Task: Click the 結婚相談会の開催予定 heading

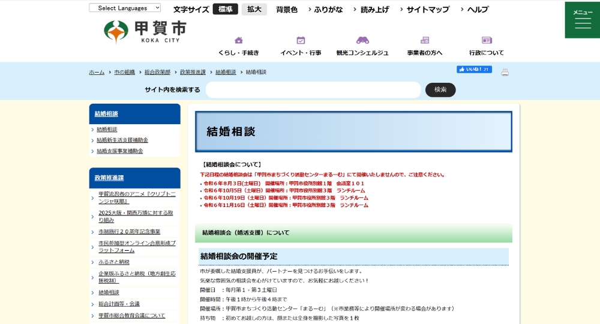Action: [239, 256]
